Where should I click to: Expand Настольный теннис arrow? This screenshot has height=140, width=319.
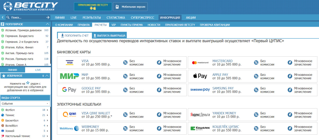(48, 136)
